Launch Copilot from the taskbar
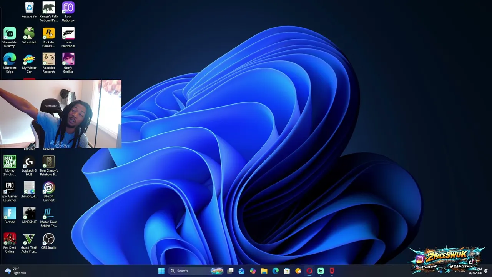Viewport: 492px width, 277px height. click(253, 271)
